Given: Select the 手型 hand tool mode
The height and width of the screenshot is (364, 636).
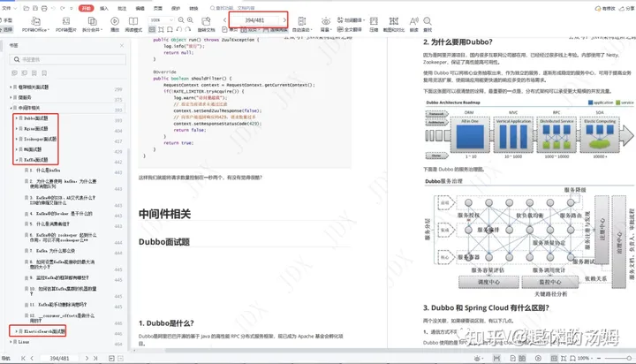Looking at the screenshot, I should tap(7, 20).
